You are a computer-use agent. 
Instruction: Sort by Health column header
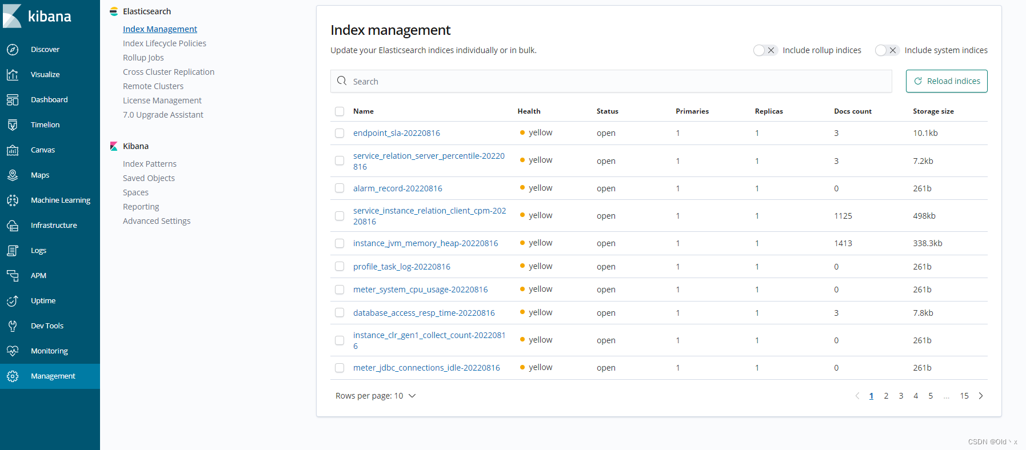tap(529, 111)
